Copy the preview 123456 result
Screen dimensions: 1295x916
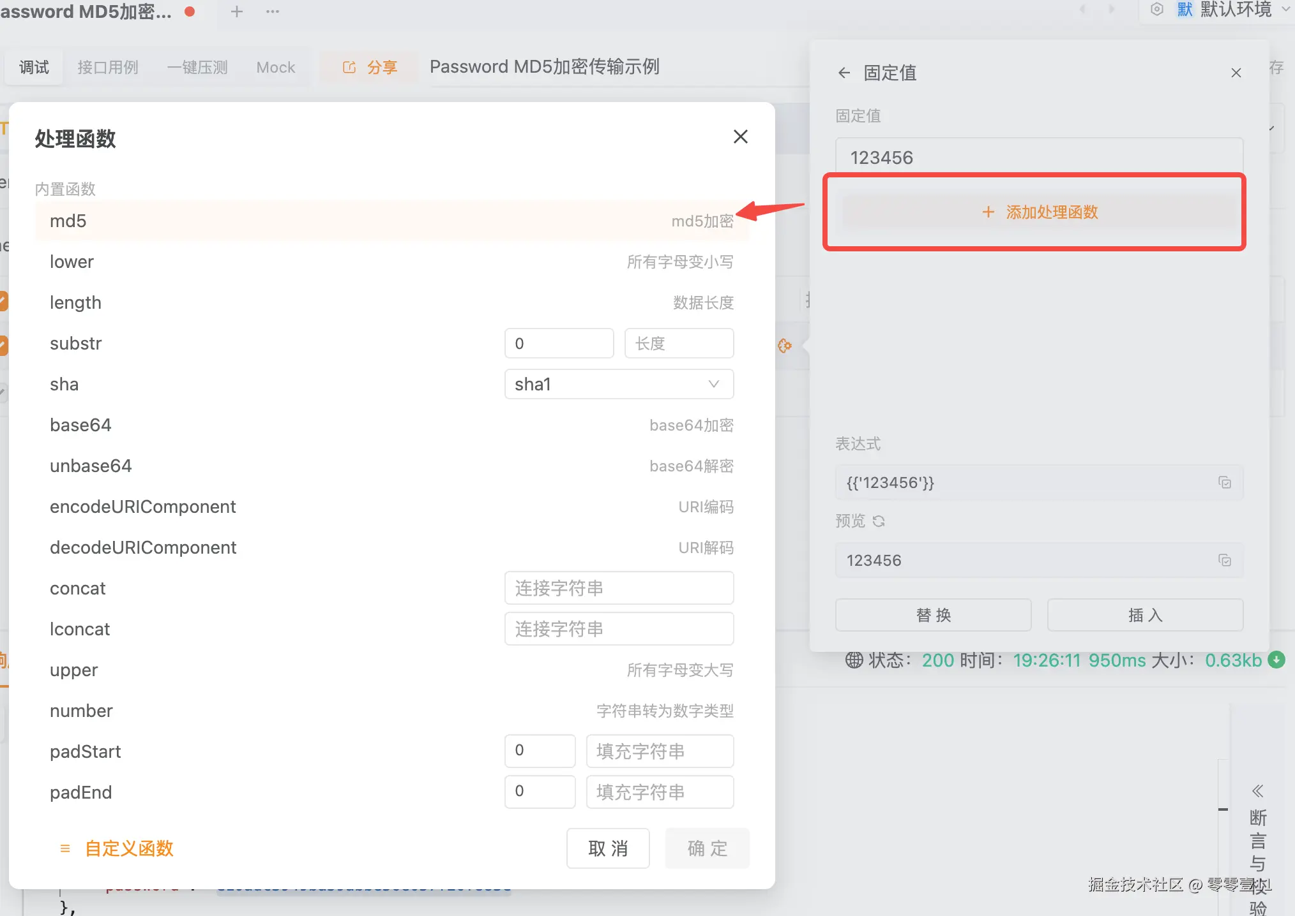1224,560
